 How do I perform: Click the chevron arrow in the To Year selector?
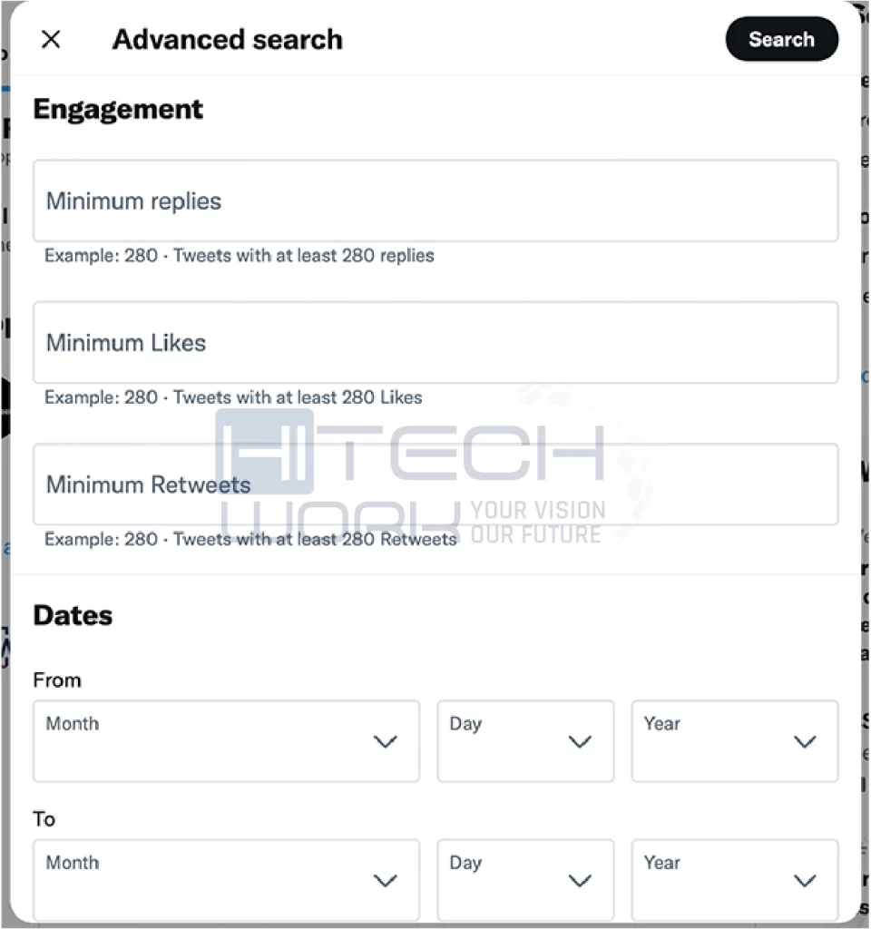pyautogui.click(x=805, y=881)
